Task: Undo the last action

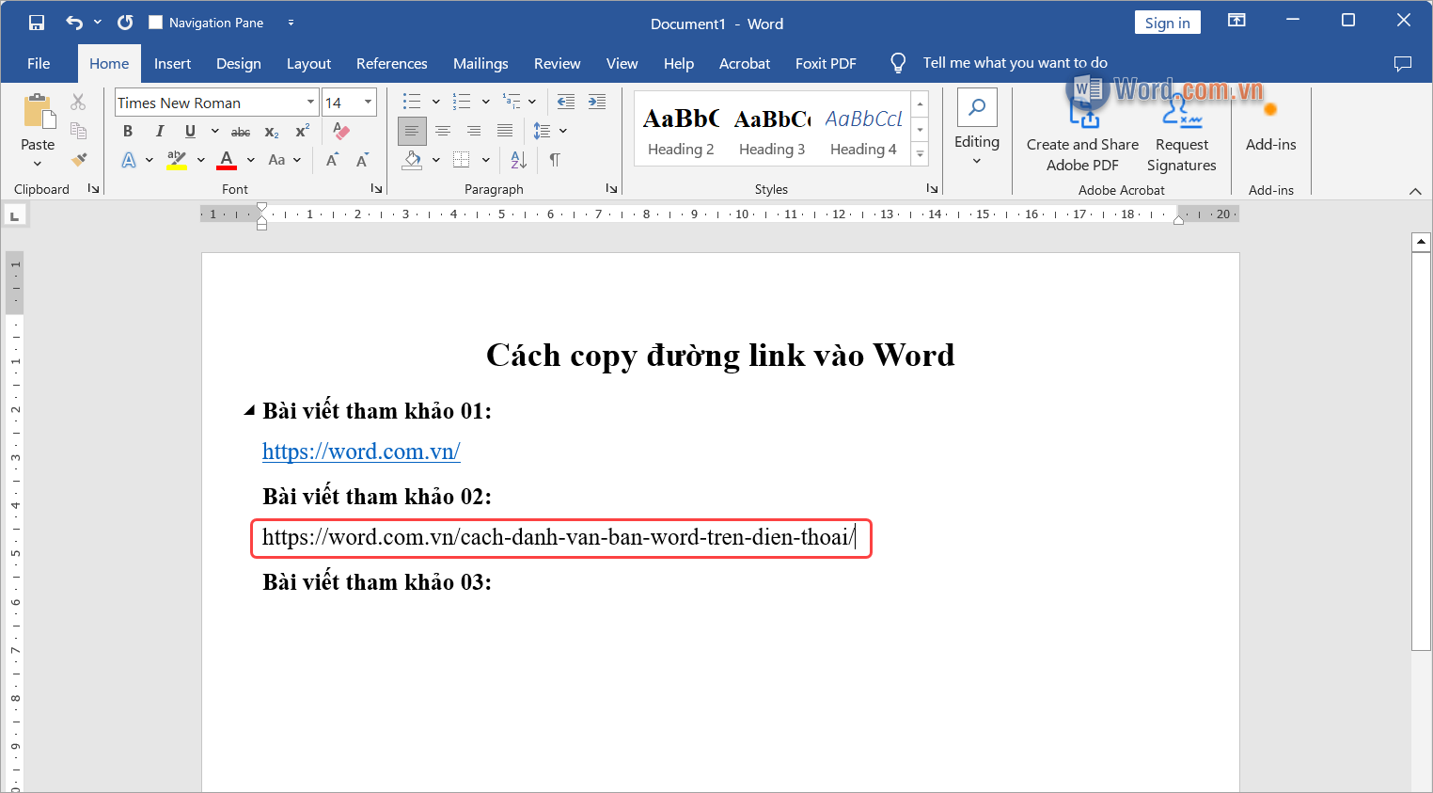Action: pos(74,23)
